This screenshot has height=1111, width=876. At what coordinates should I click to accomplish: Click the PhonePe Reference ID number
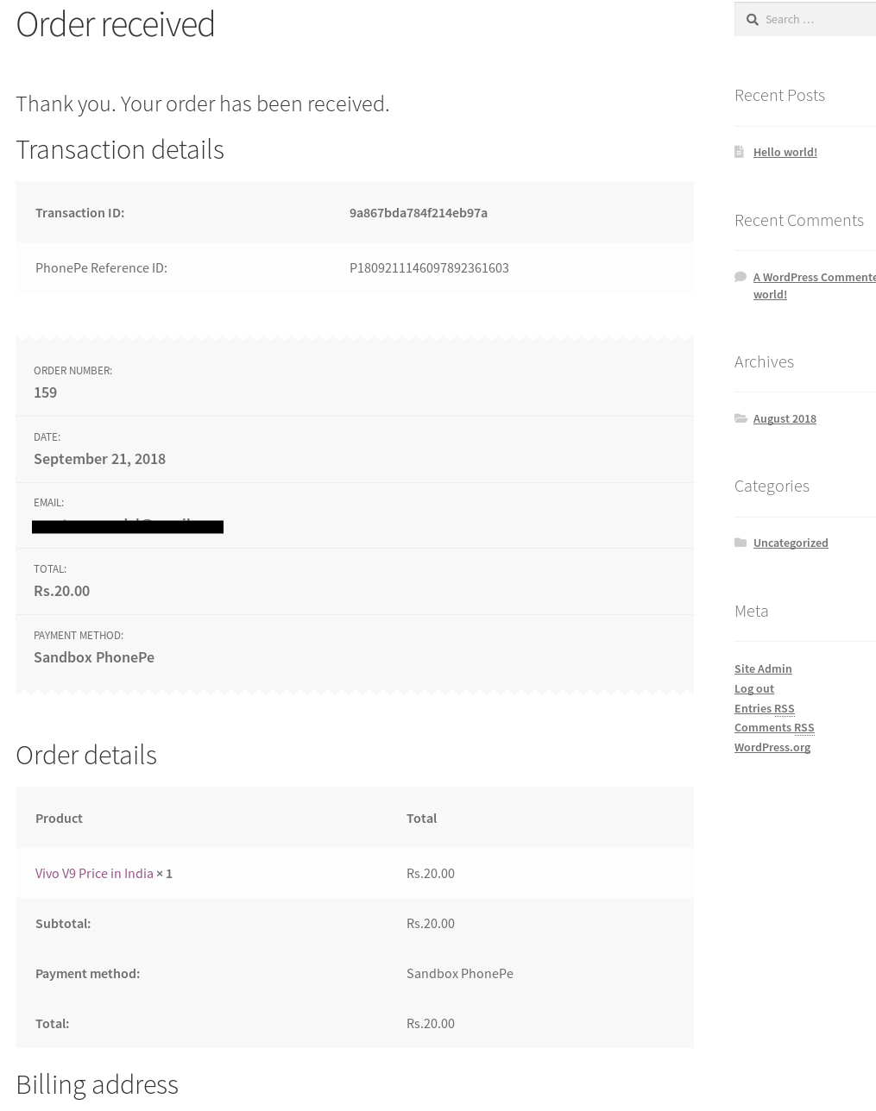pyautogui.click(x=428, y=267)
